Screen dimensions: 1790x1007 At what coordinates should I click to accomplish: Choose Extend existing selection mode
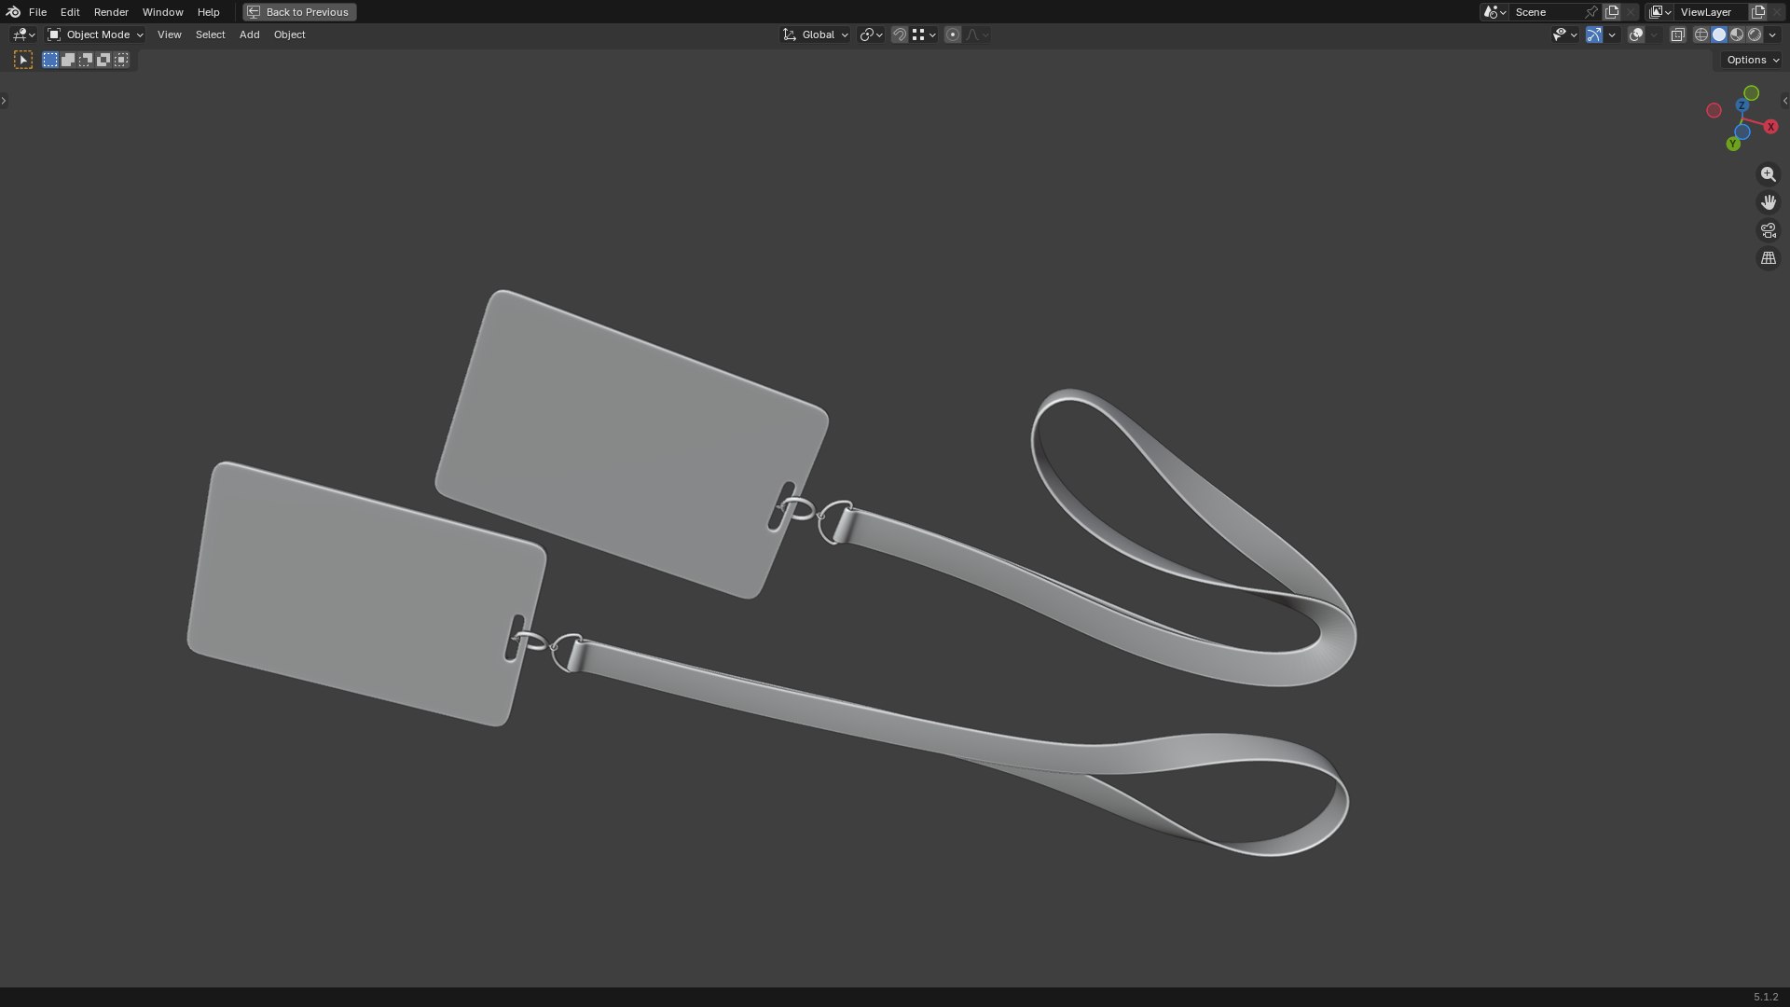click(x=68, y=60)
